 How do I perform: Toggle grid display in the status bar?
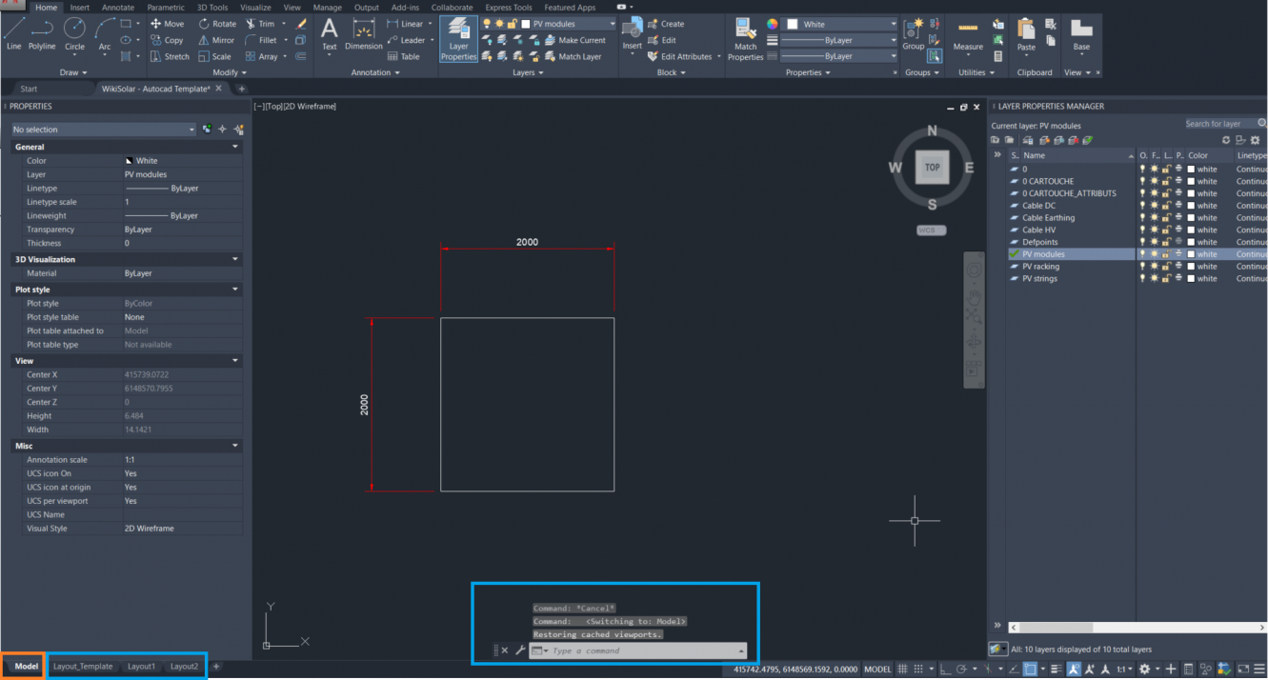[x=901, y=668]
